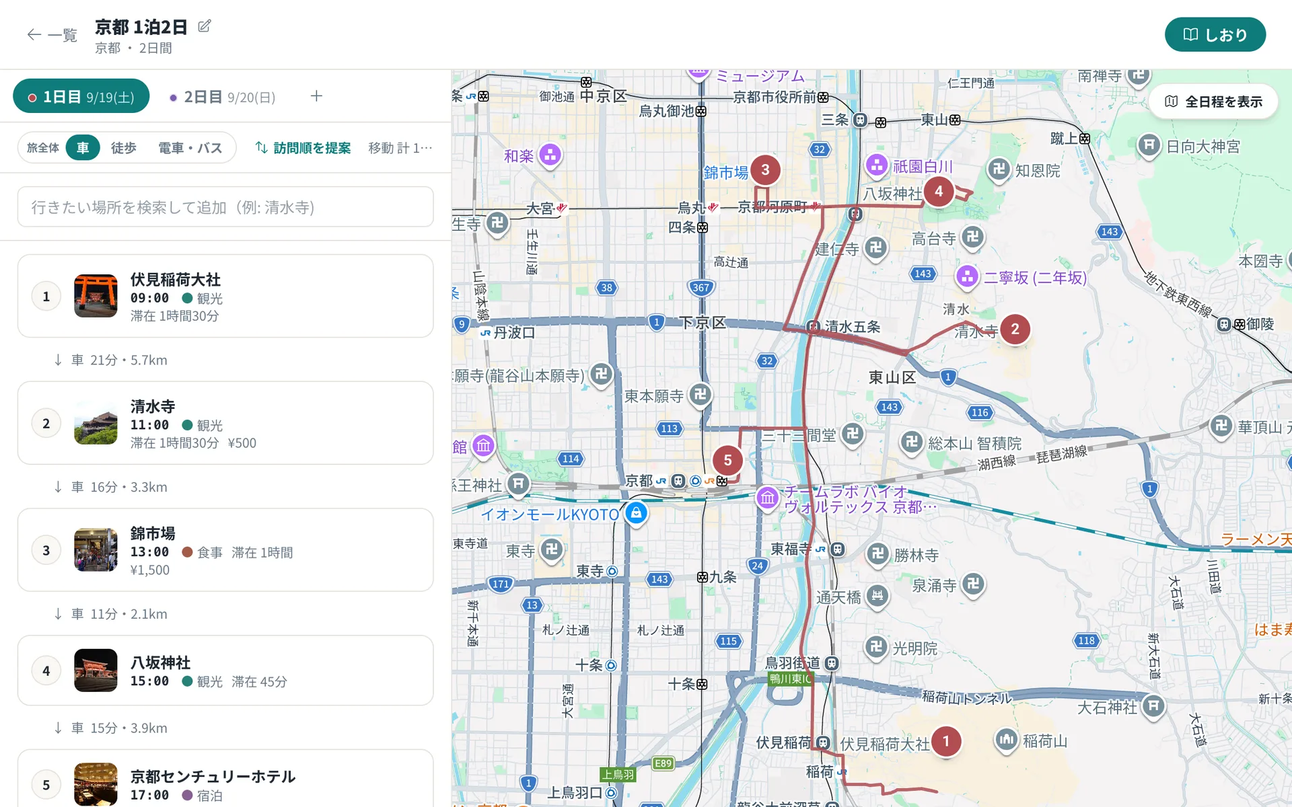
Task: Click the チームラボ museum map icon
Action: point(768,498)
